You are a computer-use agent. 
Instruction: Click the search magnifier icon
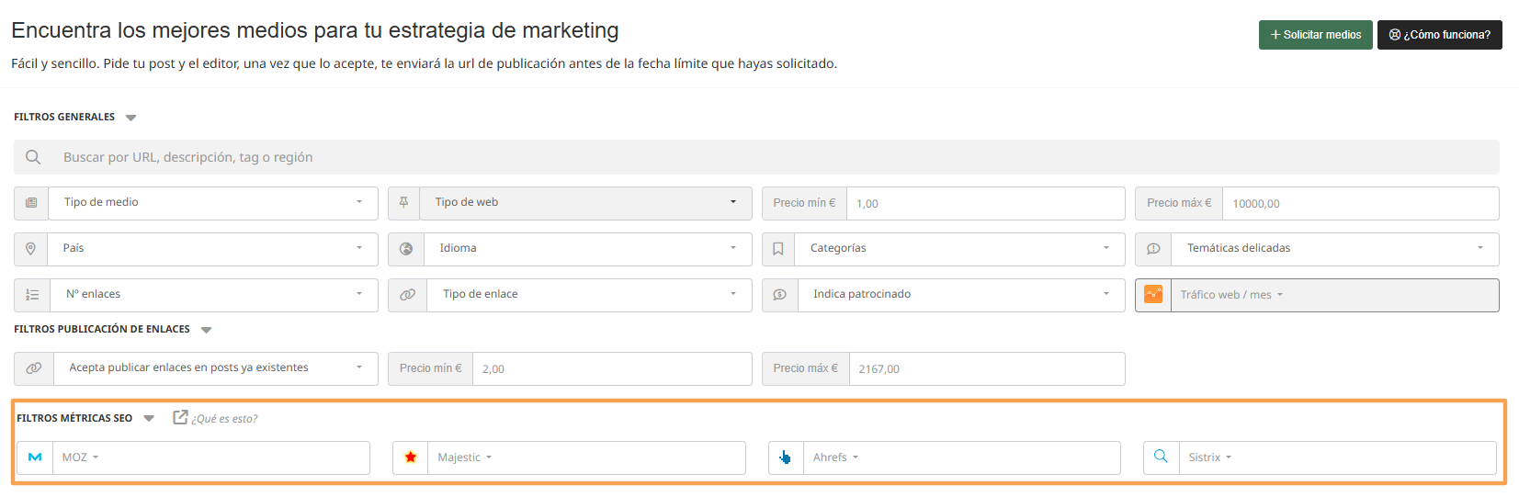tap(33, 157)
